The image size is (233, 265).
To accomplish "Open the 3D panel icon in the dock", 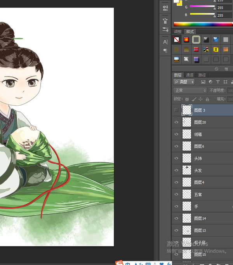I will tap(165, 8).
